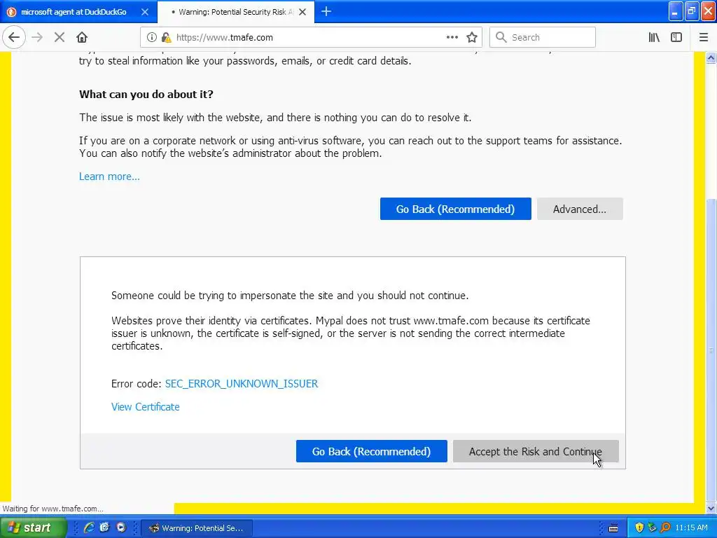Open the hamburger application menu
This screenshot has height=538, width=717.
pyautogui.click(x=703, y=38)
